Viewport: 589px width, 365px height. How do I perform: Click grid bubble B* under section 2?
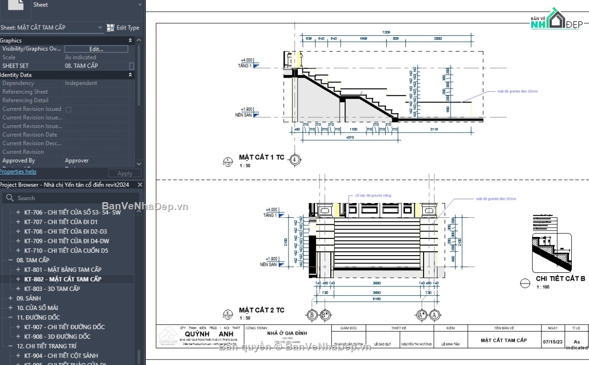tap(324, 314)
